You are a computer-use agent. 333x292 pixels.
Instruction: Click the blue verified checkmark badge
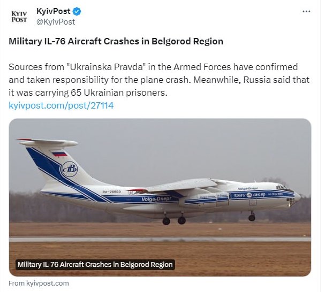(77, 11)
